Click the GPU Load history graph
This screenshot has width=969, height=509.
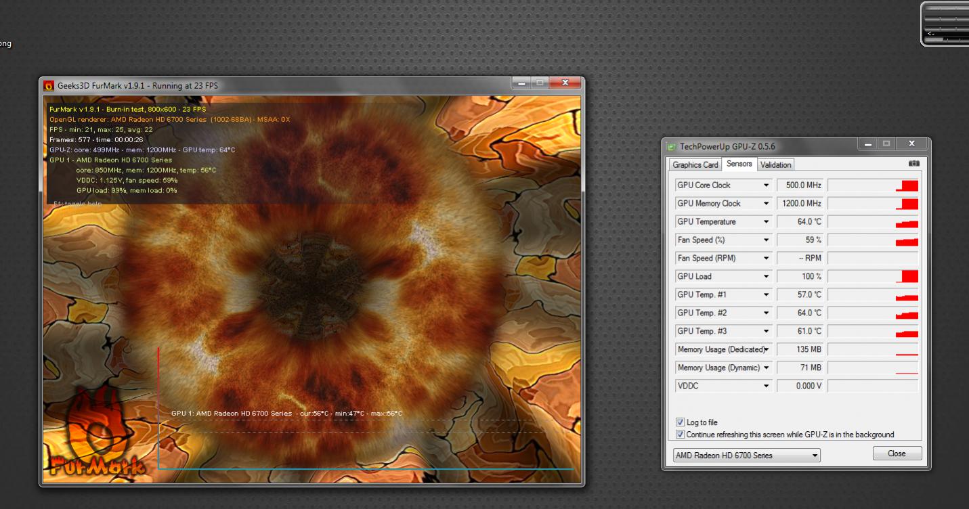(874, 277)
